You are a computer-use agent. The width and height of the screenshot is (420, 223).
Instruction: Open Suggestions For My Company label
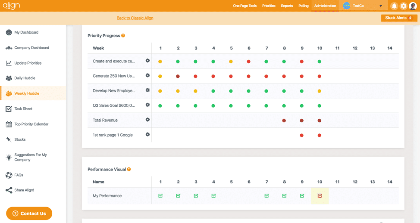(x=31, y=157)
